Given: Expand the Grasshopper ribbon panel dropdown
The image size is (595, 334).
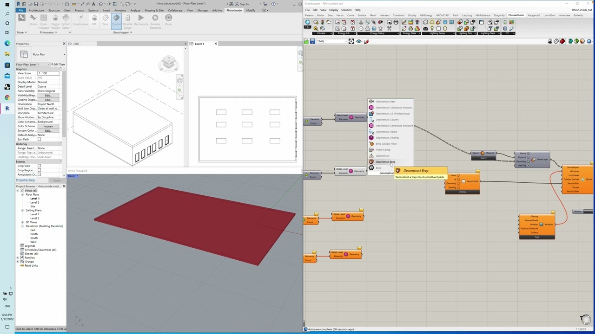Looking at the screenshot, I should point(122,32).
